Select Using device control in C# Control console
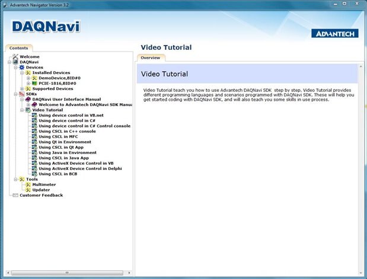 point(85,126)
